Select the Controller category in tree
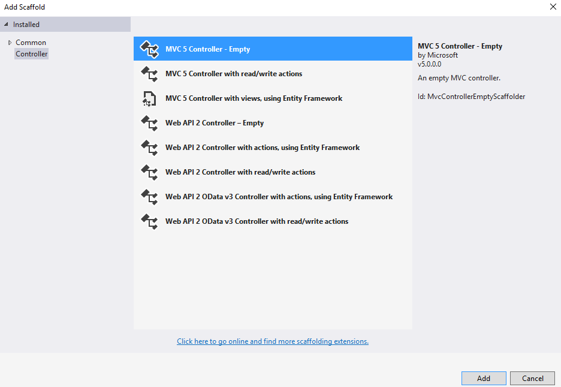This screenshot has height=387, width=561. (x=32, y=54)
